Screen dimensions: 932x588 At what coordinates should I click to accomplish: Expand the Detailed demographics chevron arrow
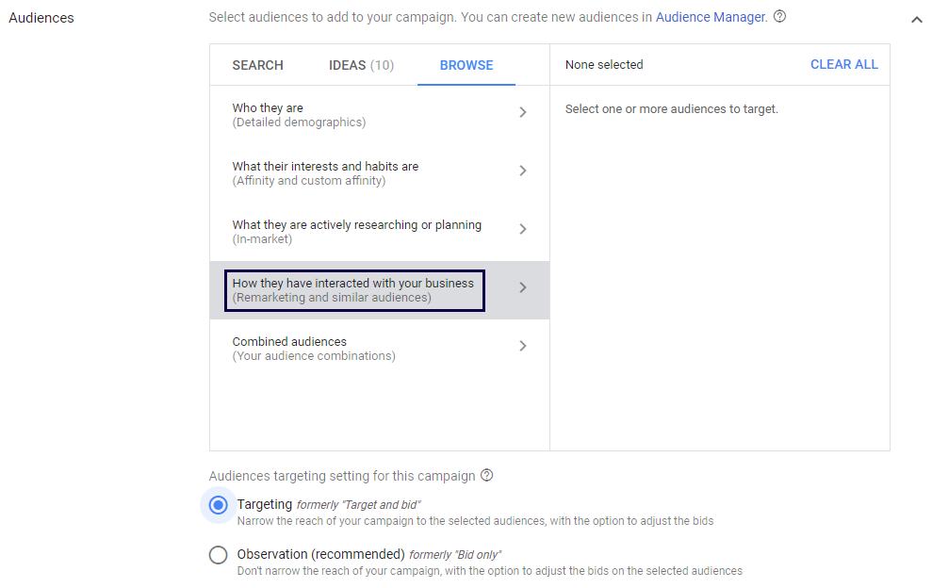point(523,112)
